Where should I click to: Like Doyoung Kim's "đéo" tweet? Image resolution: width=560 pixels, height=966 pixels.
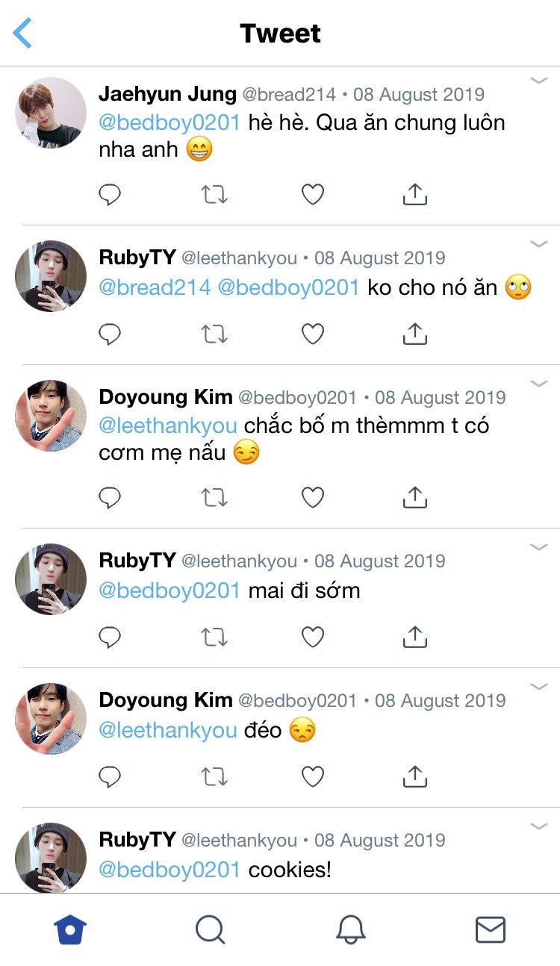[x=312, y=777]
